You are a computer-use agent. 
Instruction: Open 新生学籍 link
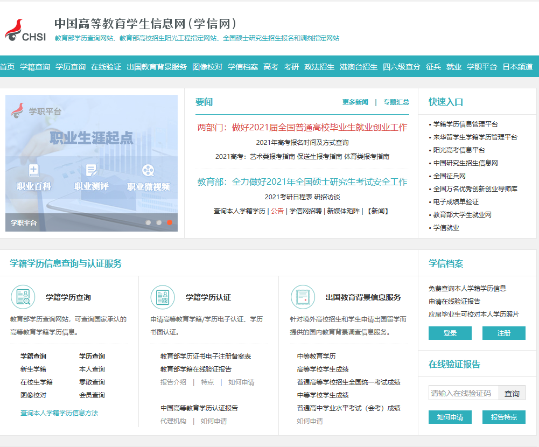33,369
